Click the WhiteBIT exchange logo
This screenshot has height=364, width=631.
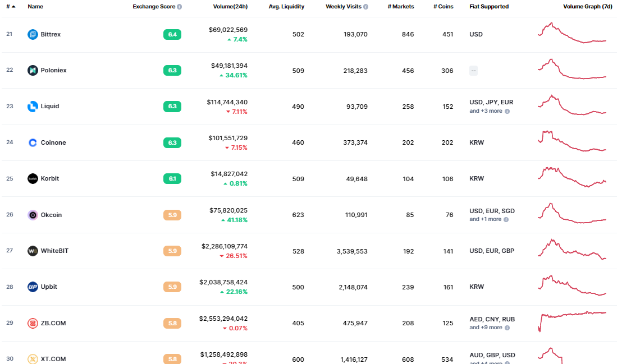click(33, 251)
